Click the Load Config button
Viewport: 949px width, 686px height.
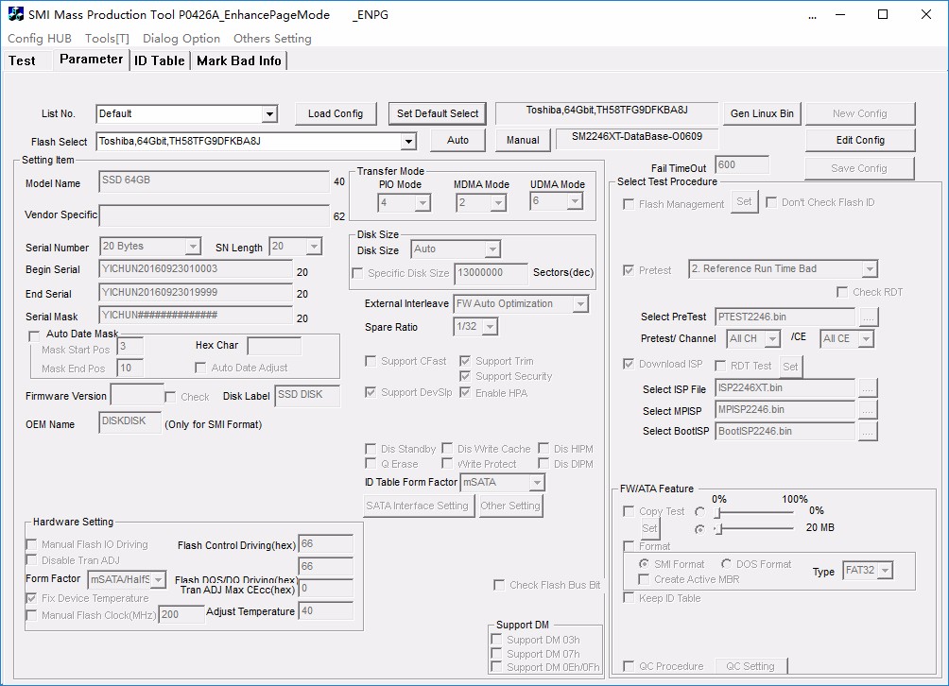tap(336, 113)
